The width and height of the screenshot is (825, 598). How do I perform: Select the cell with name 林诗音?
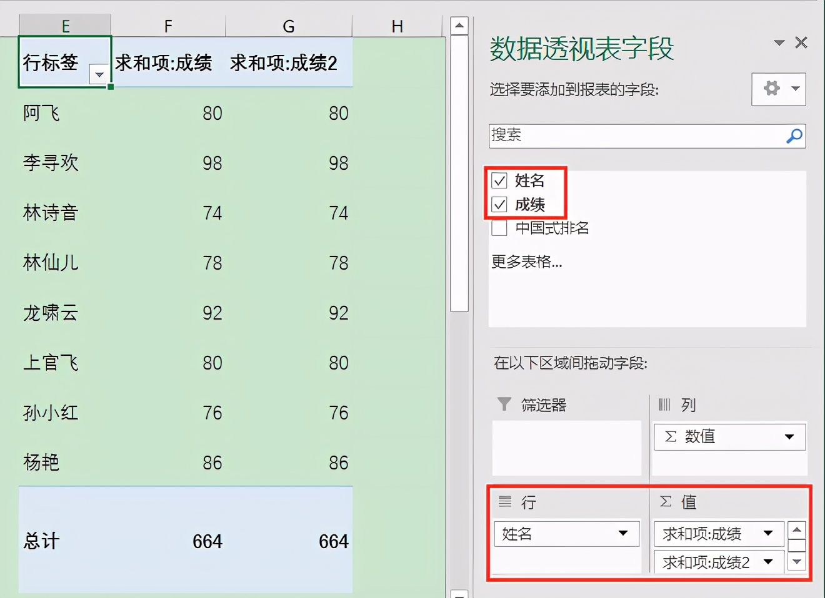click(65, 213)
